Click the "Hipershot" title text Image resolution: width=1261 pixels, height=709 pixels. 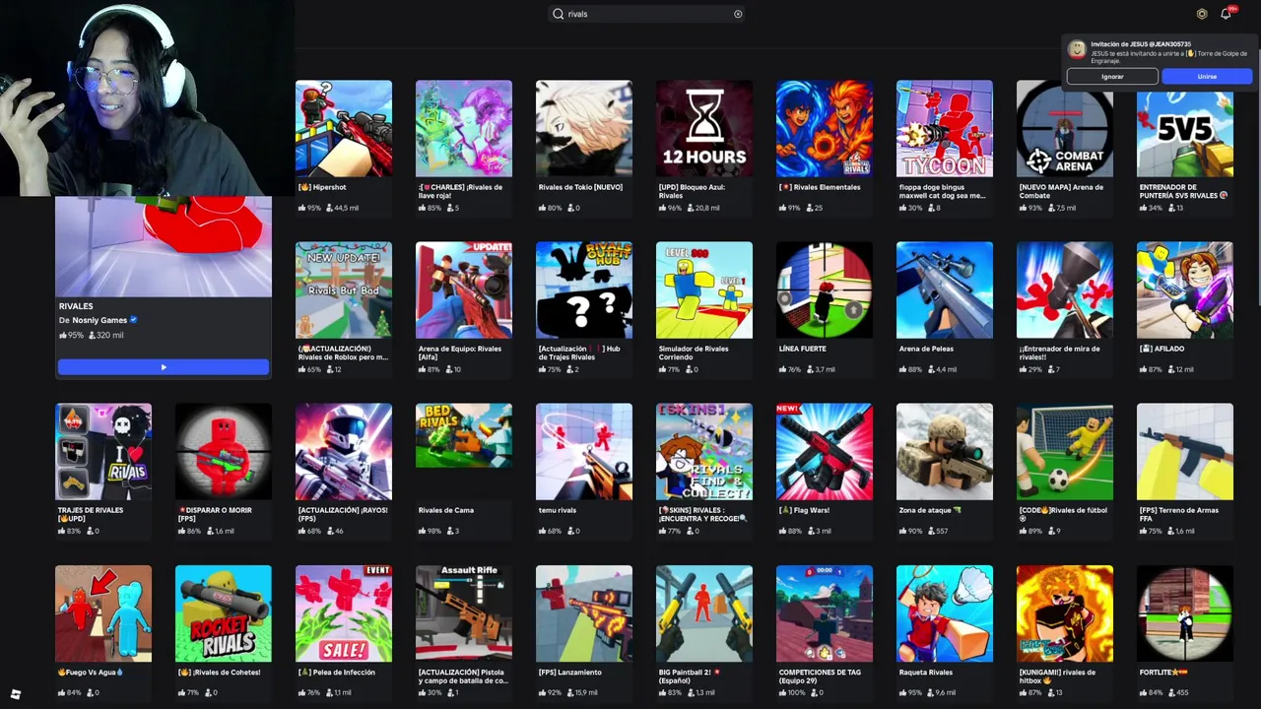[x=329, y=187]
